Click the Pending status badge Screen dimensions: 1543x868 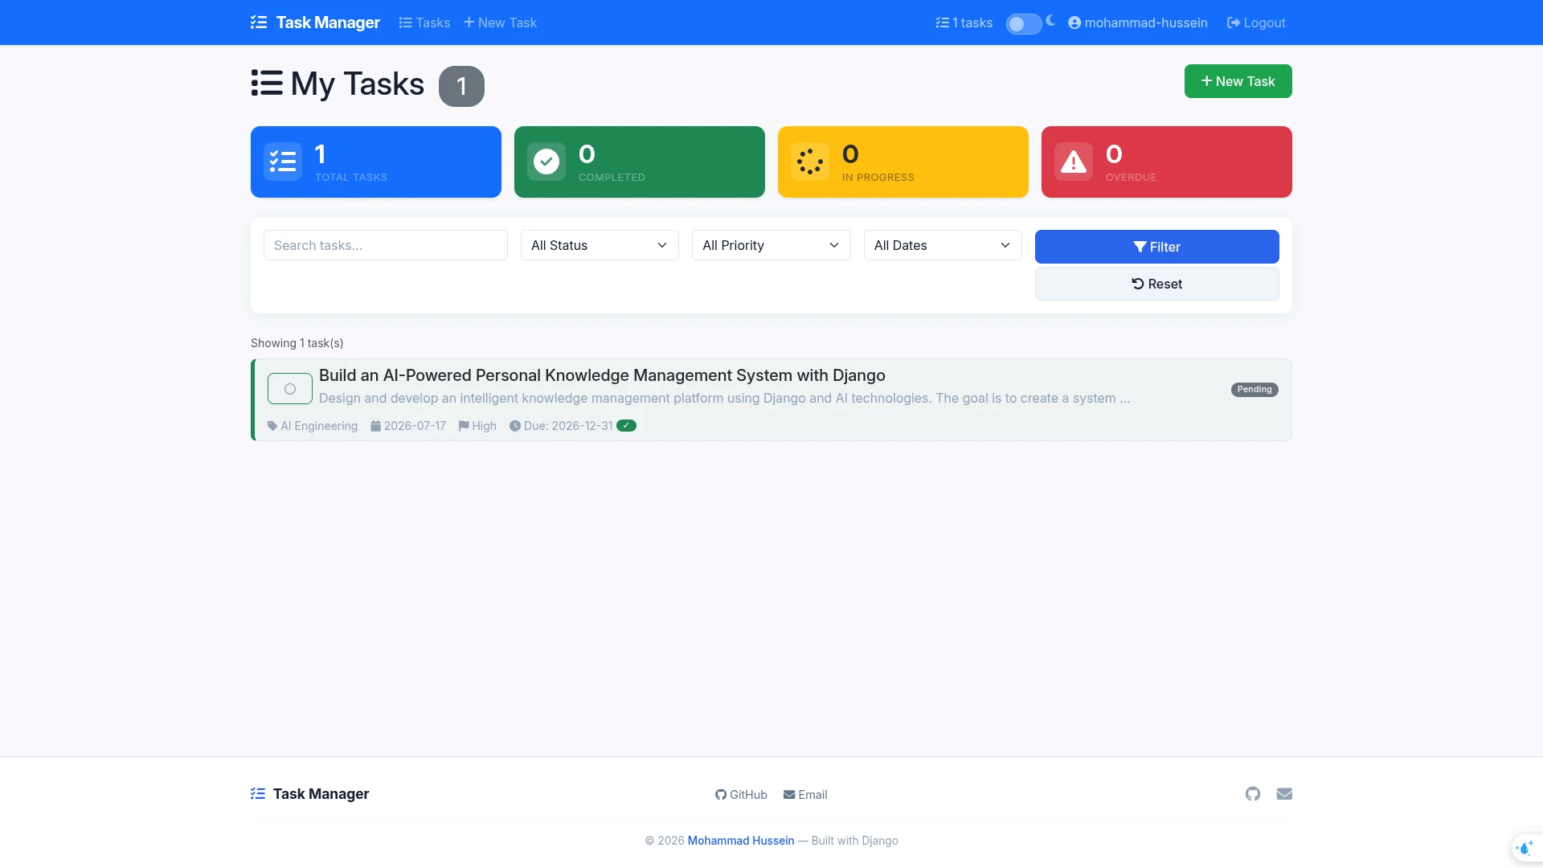click(1254, 390)
